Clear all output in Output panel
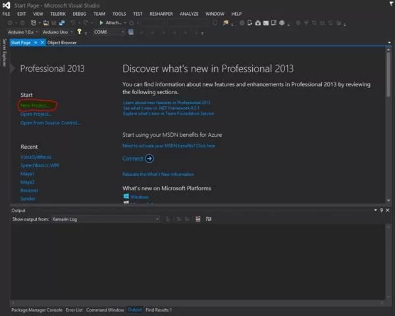Viewport: 395px width, 316px height. 197,219
